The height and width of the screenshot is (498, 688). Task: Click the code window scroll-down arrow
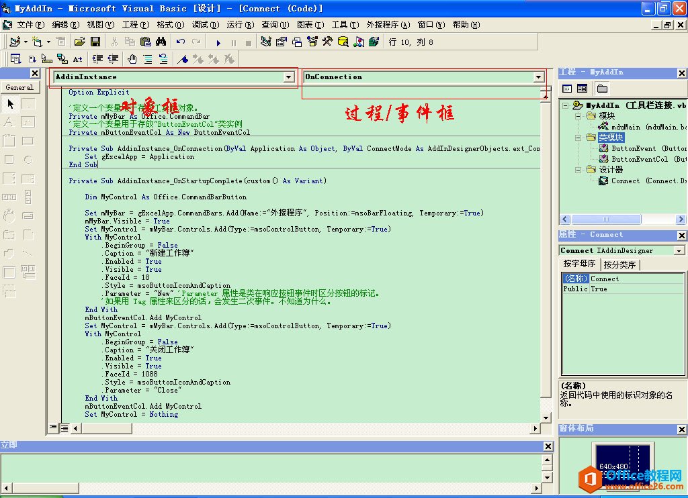546,417
